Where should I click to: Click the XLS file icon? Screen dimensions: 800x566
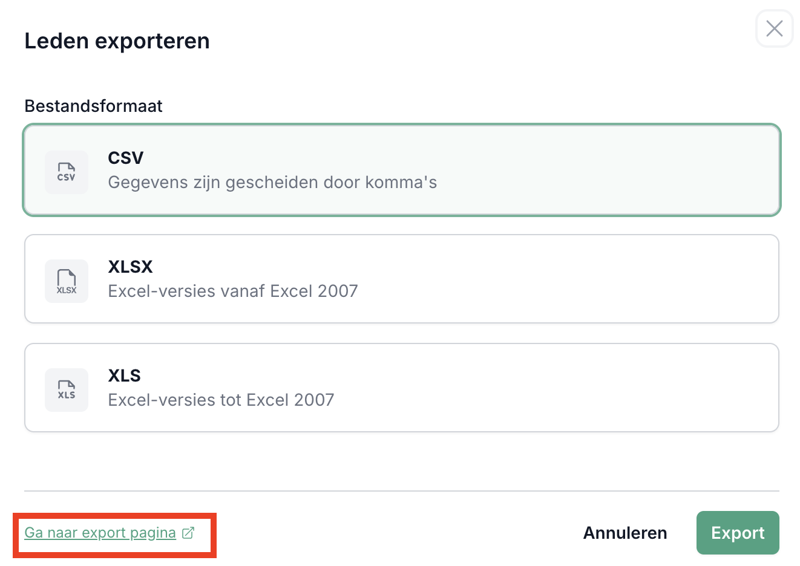coord(67,390)
